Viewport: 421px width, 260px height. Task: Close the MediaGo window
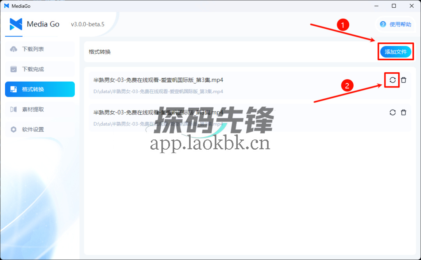[x=412, y=6]
